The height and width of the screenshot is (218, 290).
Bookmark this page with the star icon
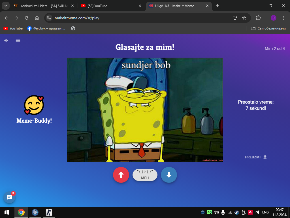coord(244,18)
